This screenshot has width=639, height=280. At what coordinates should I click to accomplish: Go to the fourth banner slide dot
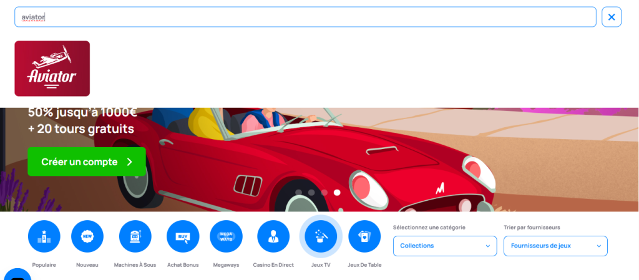point(337,193)
